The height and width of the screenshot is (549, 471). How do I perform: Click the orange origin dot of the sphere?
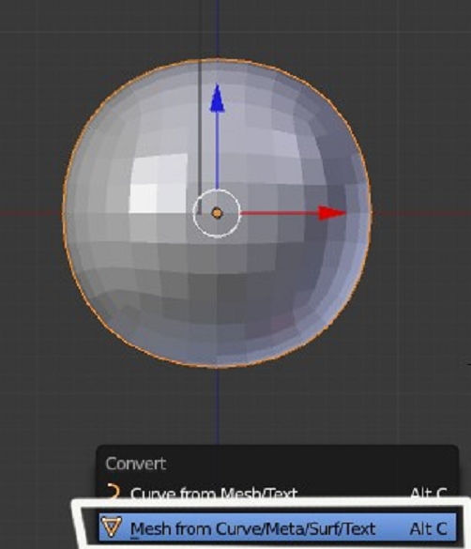coord(217,213)
